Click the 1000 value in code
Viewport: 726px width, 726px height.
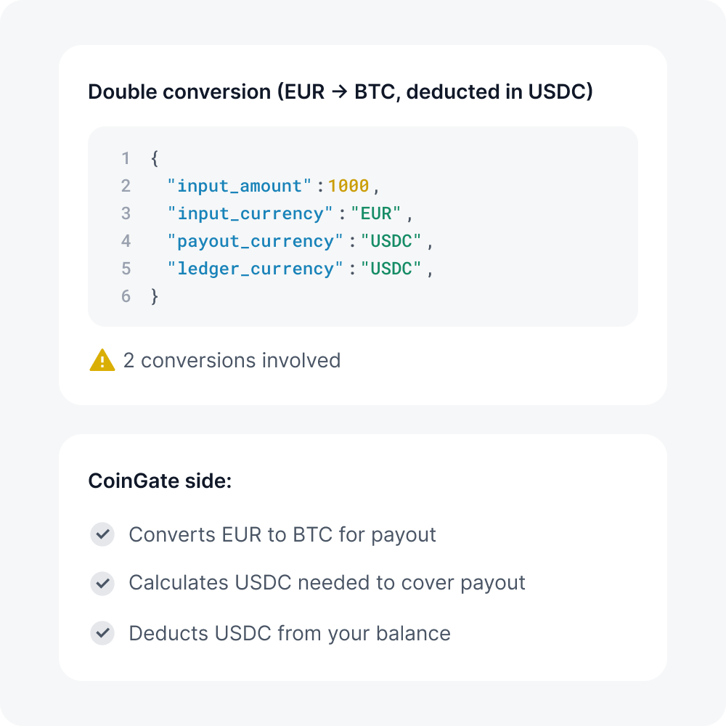click(348, 186)
